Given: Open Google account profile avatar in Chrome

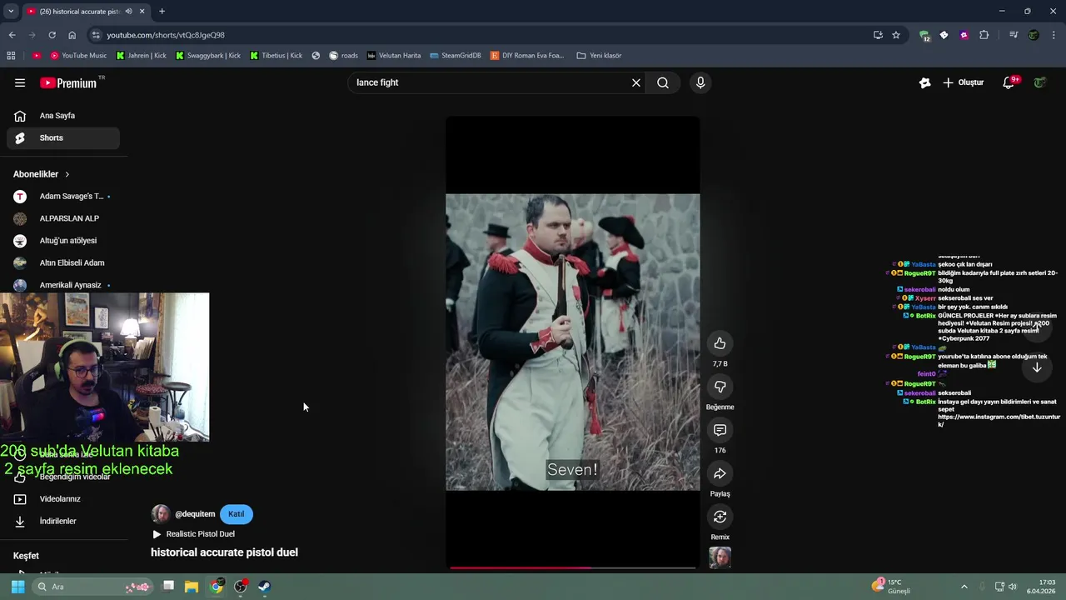Looking at the screenshot, I should [1034, 35].
